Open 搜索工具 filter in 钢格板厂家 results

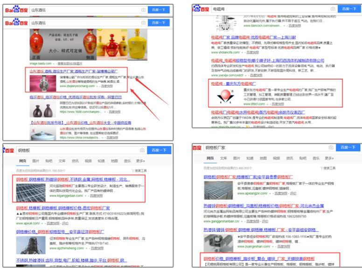328,168
